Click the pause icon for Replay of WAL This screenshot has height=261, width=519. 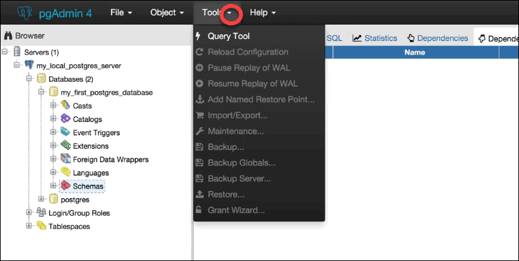click(199, 68)
